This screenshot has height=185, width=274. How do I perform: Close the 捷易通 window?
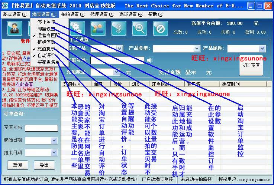(x=268, y=6)
